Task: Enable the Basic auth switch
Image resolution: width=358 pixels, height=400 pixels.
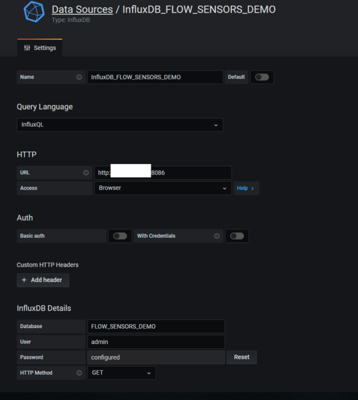Action: [x=120, y=236]
